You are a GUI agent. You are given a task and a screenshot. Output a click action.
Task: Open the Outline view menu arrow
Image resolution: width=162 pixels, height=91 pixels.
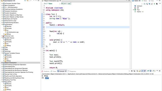click(x=160, y=4)
